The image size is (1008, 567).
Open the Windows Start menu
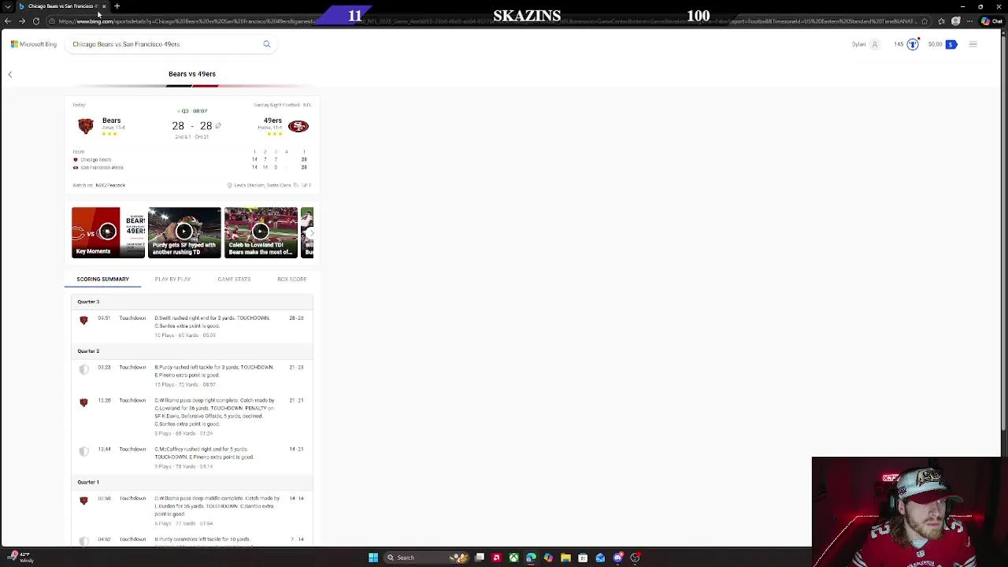[x=373, y=558]
